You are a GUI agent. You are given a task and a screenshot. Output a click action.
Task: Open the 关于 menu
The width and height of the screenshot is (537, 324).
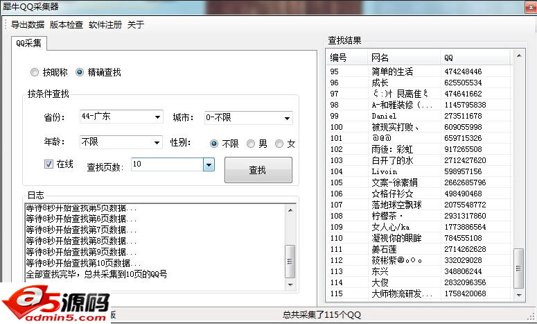coord(136,25)
